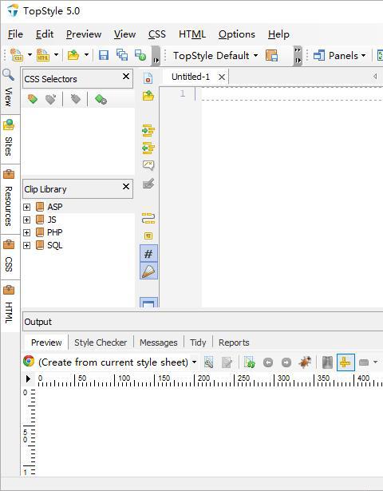Toggle show paragraph marks icon

coord(148,236)
